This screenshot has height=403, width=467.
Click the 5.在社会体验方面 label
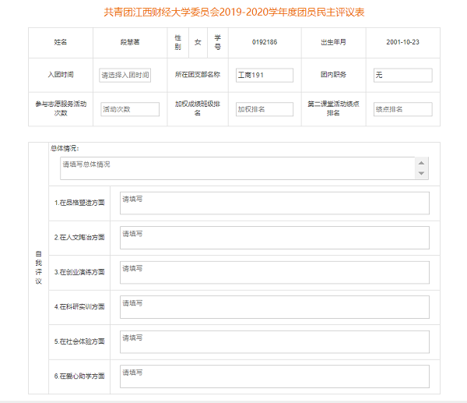79,341
